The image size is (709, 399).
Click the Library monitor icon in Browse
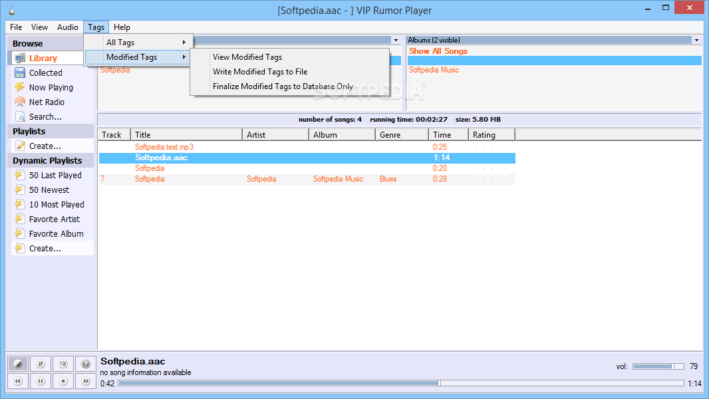point(20,59)
